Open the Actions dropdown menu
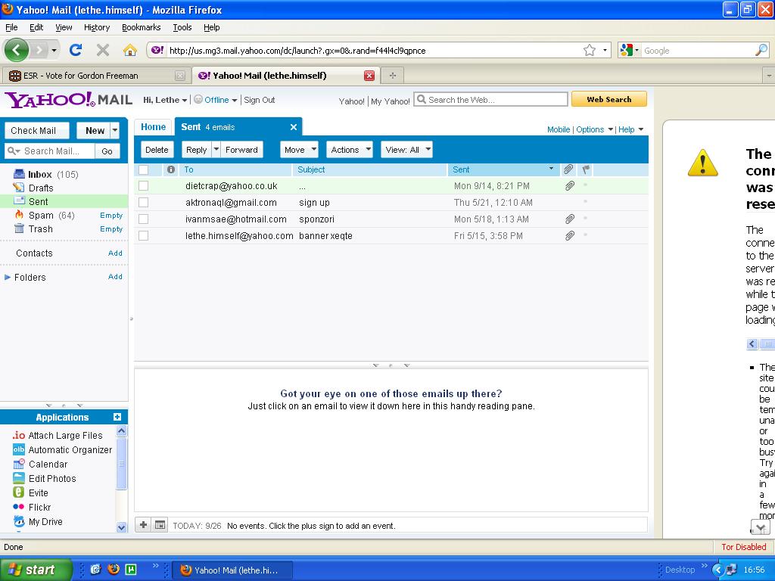This screenshot has height=581, width=775. [x=349, y=150]
